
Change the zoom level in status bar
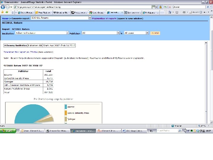(204, 126)
